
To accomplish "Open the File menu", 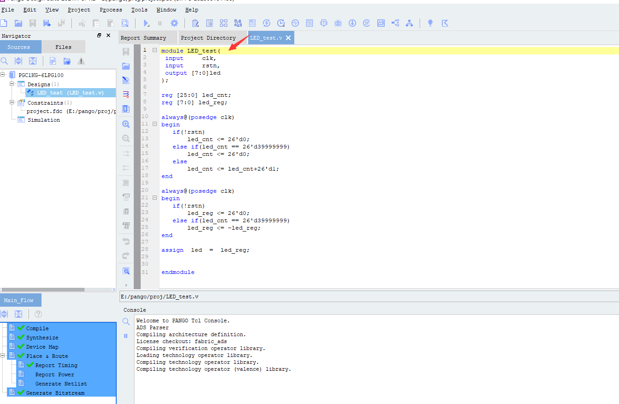I will [8, 10].
